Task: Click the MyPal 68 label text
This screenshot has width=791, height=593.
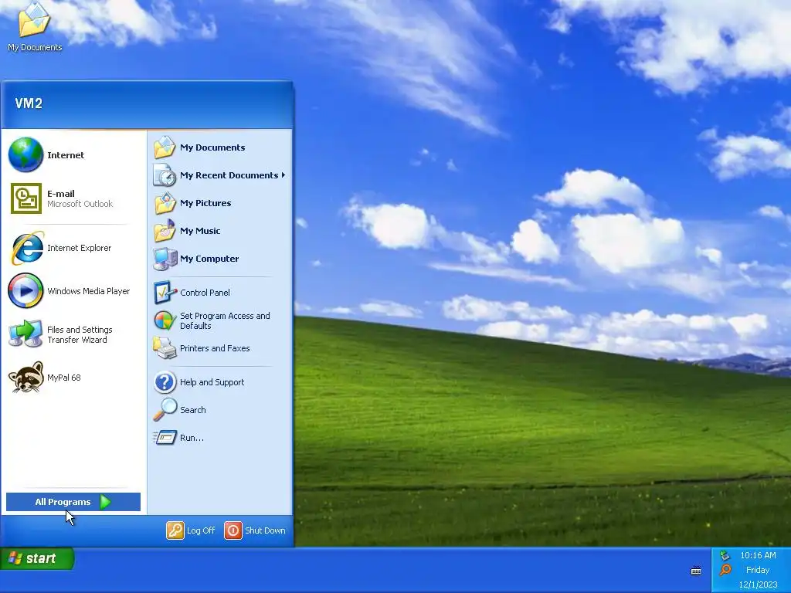Action: coord(63,378)
